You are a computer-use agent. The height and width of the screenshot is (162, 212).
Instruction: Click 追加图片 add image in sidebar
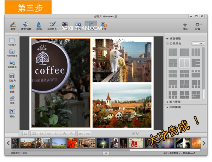point(12,64)
